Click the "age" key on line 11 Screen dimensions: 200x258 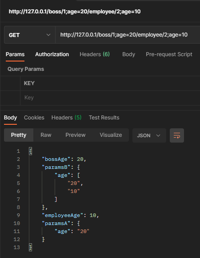pos(63,232)
